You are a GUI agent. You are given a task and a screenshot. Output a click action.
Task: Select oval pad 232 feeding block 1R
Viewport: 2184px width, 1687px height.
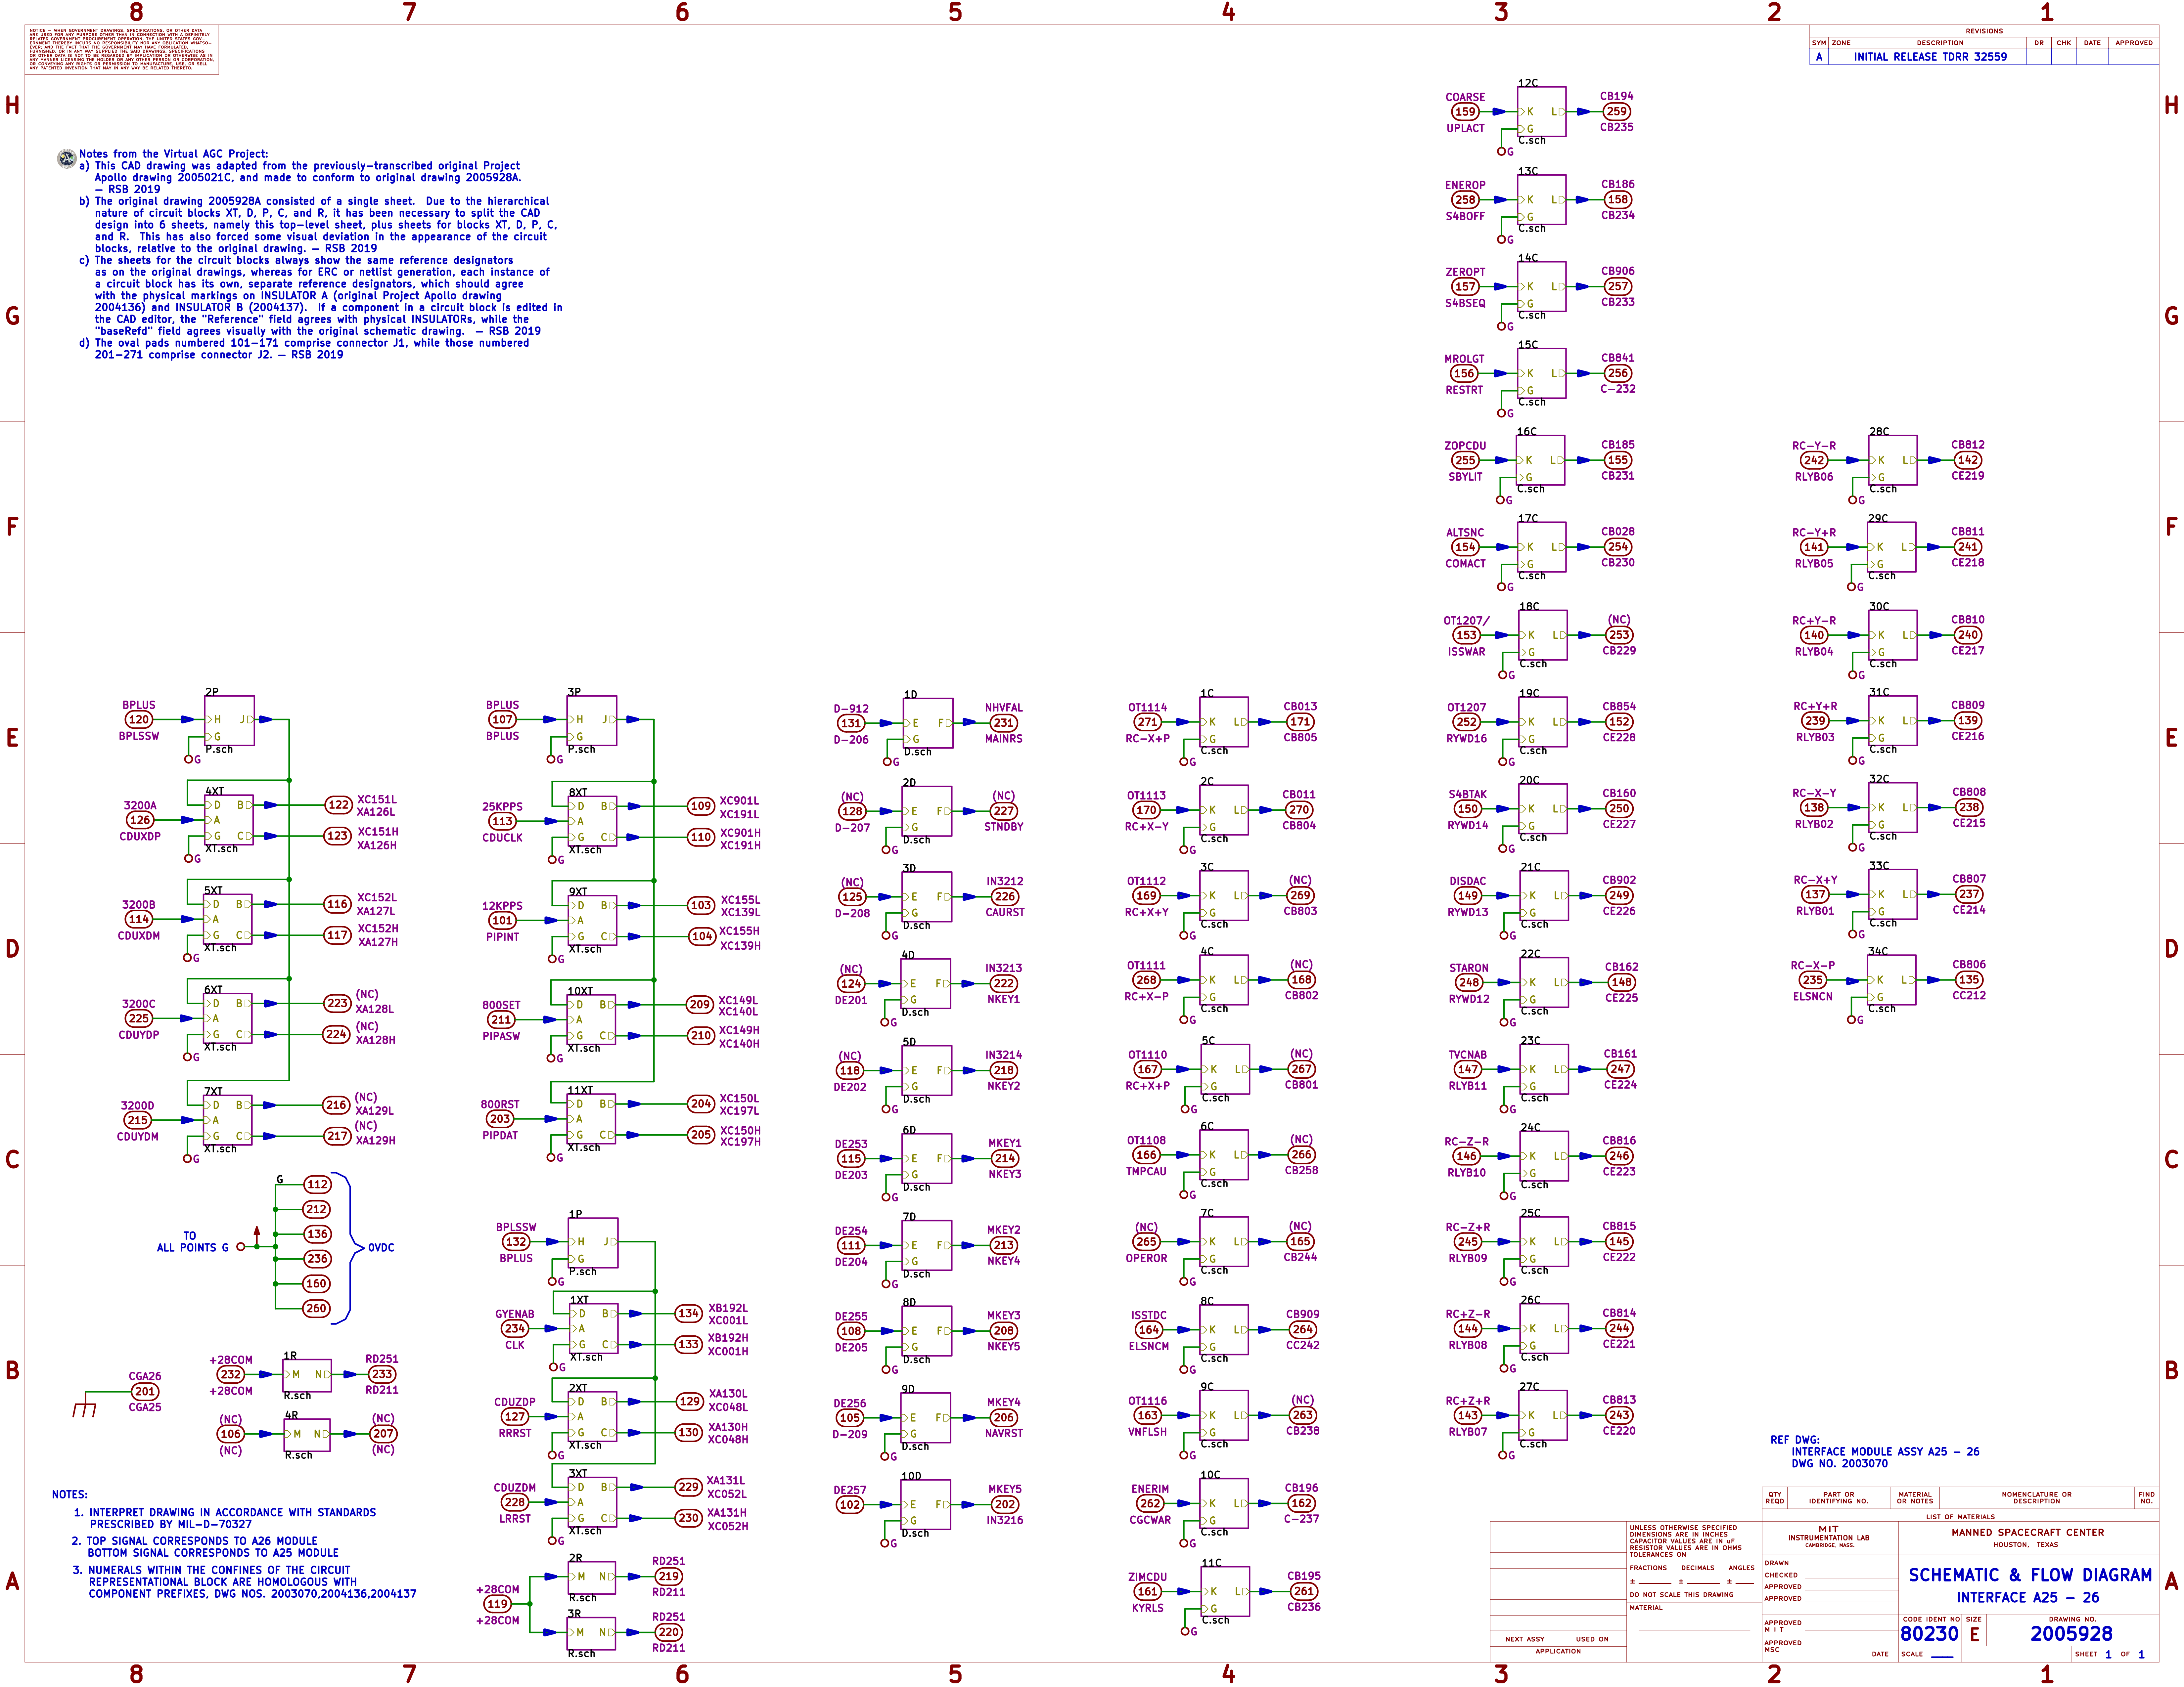[231, 1374]
